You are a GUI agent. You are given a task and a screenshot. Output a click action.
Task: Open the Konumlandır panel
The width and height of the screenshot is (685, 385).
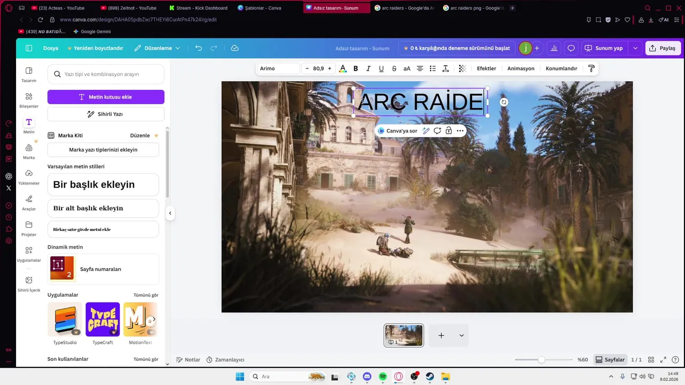click(561, 68)
